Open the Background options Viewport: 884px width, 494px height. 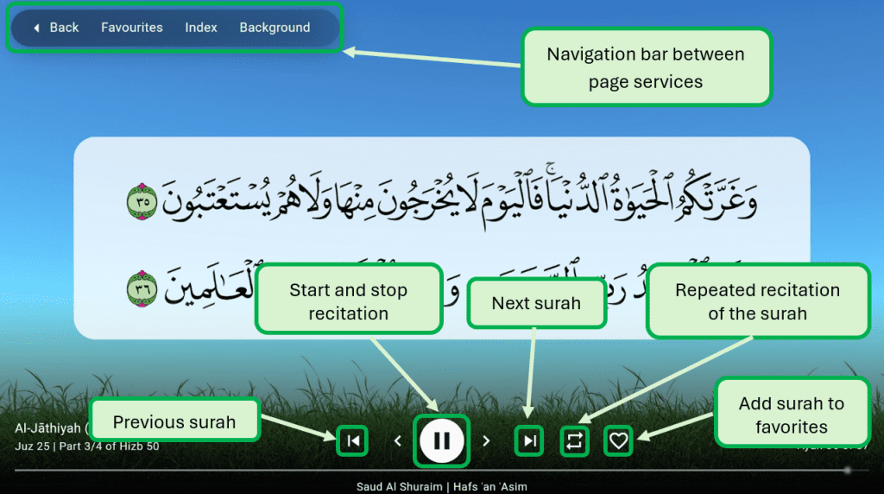(x=275, y=28)
